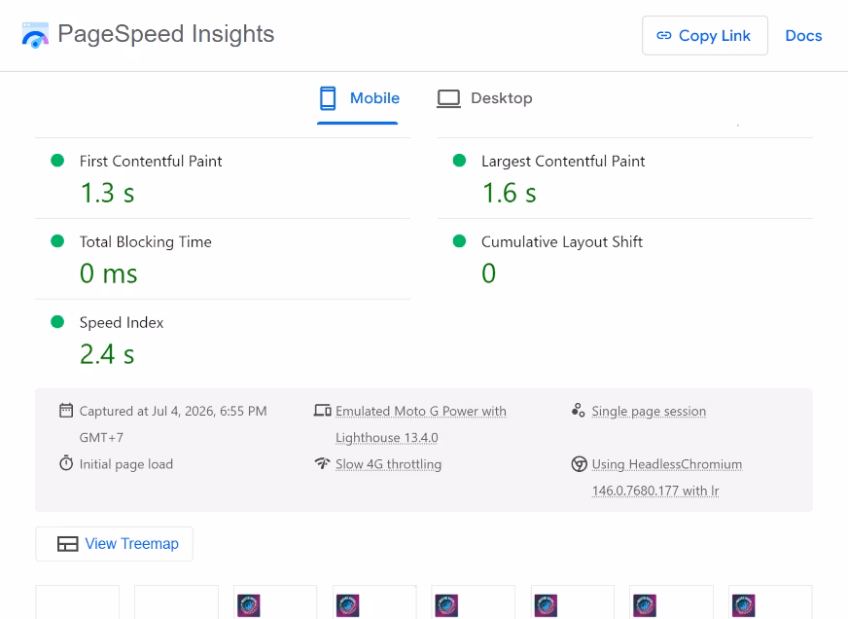
Task: Click the stopwatch icon beside Initial page load
Action: 66,463
